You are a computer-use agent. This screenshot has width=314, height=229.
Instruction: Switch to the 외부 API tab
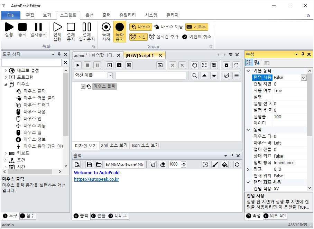(x=275, y=216)
